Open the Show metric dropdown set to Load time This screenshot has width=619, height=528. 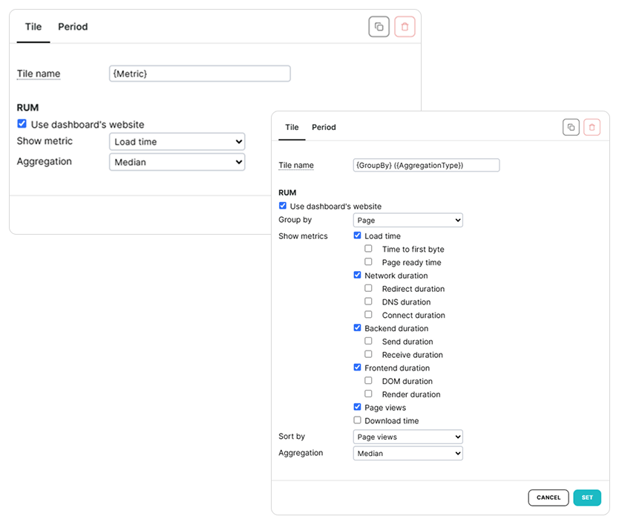tap(177, 142)
